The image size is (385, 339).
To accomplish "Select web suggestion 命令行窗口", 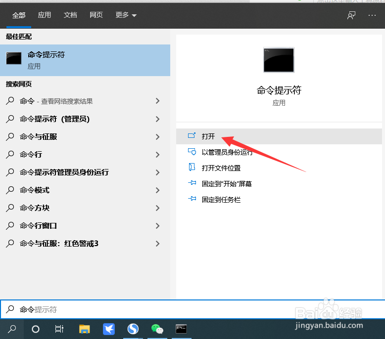I will pyautogui.click(x=85, y=226).
